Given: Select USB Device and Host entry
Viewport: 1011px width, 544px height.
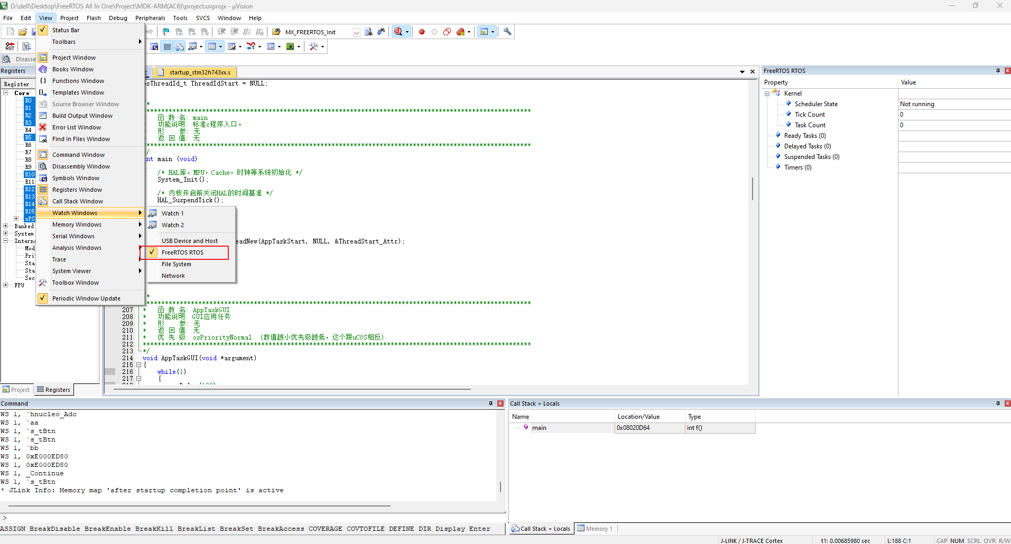Looking at the screenshot, I should click(x=191, y=241).
